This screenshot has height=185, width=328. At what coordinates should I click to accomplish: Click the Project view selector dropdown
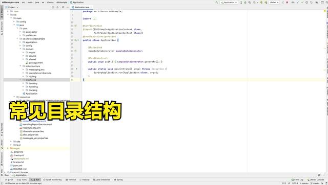tap(12, 7)
